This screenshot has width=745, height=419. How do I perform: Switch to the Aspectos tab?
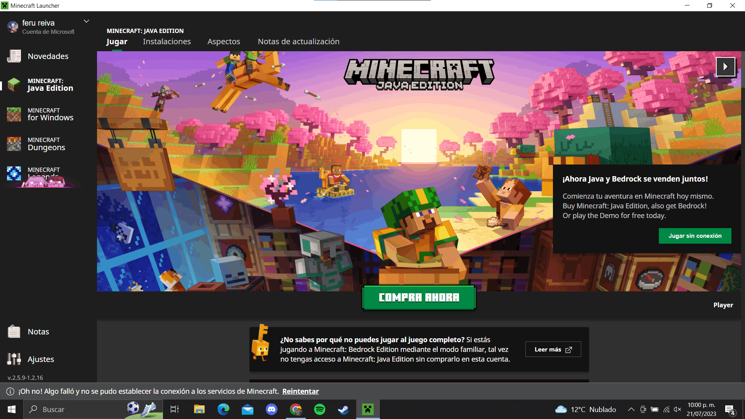coord(224,42)
